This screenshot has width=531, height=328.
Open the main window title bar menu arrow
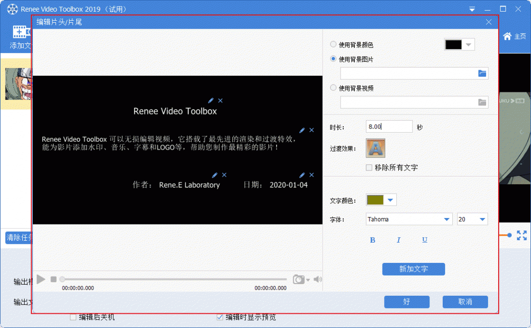(x=472, y=10)
